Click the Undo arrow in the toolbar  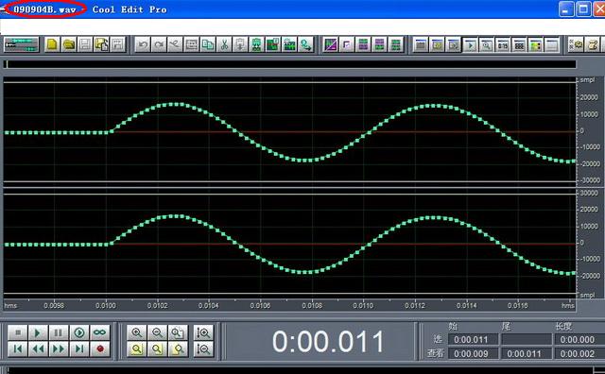click(x=143, y=45)
